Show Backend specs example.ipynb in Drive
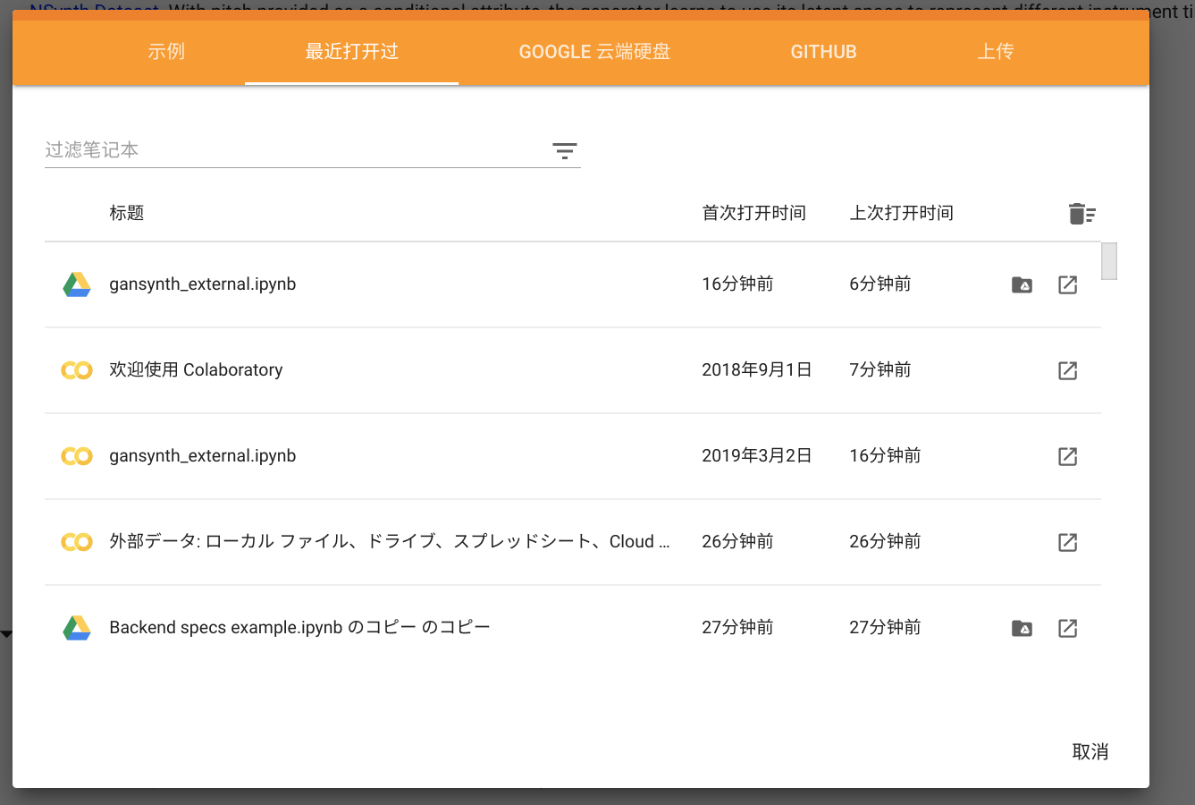Screen dimensions: 1195x805 click(1022, 629)
